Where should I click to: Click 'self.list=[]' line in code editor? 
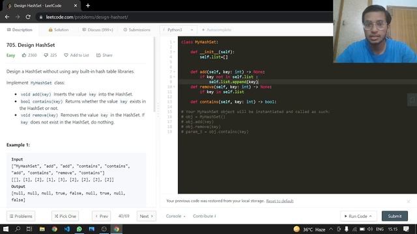tap(214, 57)
